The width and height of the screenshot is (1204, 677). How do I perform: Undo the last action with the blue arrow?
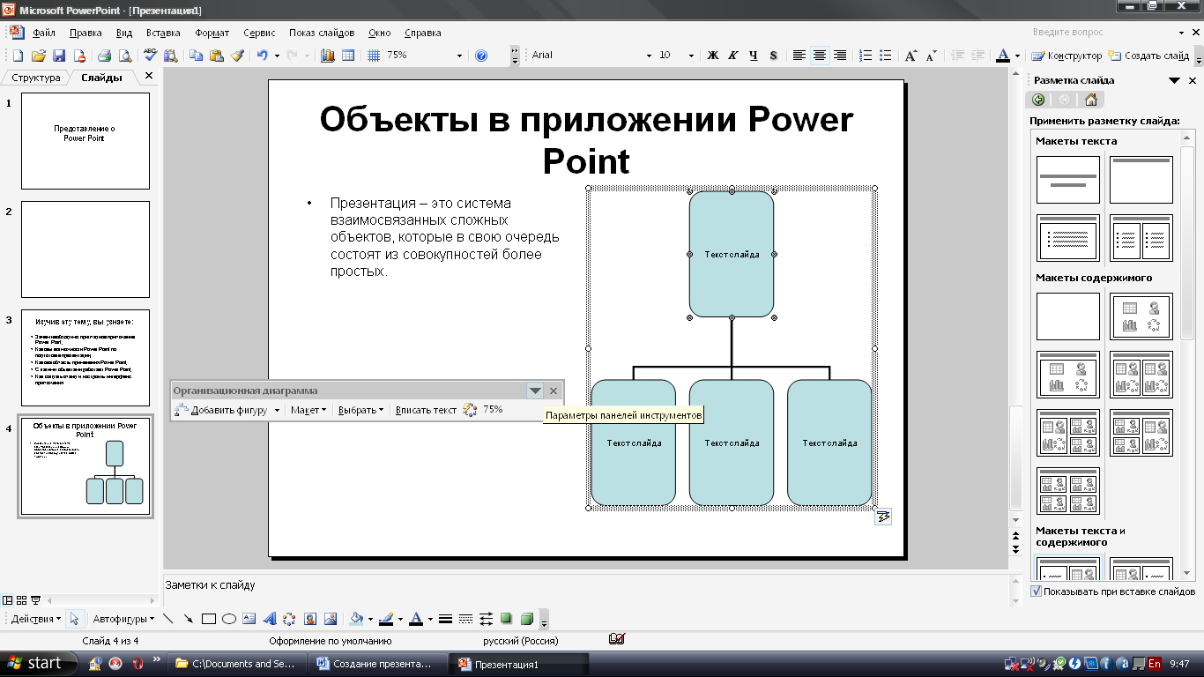point(262,55)
